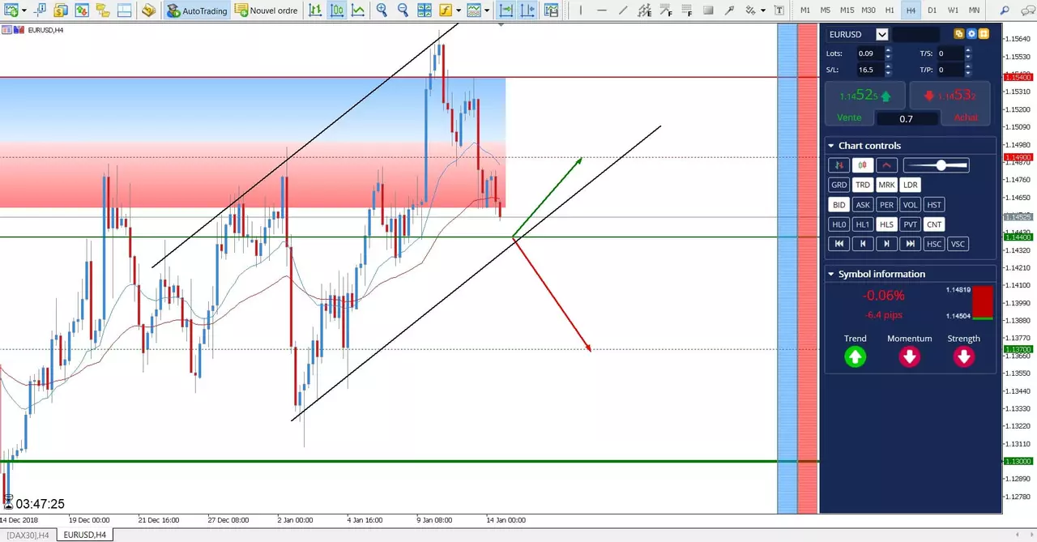
Task: Adjust the Chart controls zoom slider
Action: click(936, 165)
